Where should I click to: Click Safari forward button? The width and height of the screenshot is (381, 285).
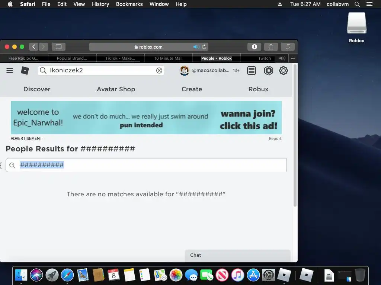[43, 47]
